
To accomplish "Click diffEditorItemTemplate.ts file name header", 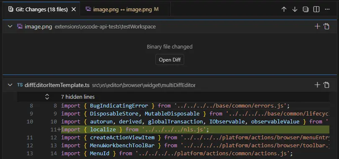I will pos(57,85).
